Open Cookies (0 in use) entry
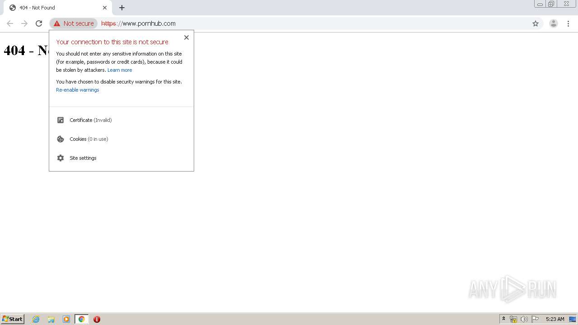Screen dimensions: 578x325 point(121,139)
